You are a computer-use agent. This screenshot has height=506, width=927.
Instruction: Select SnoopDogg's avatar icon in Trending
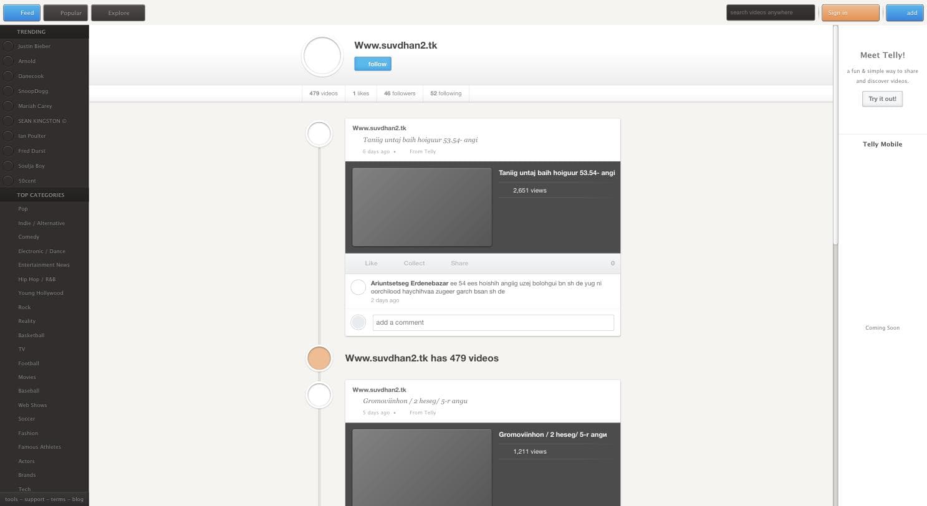[x=8, y=91]
